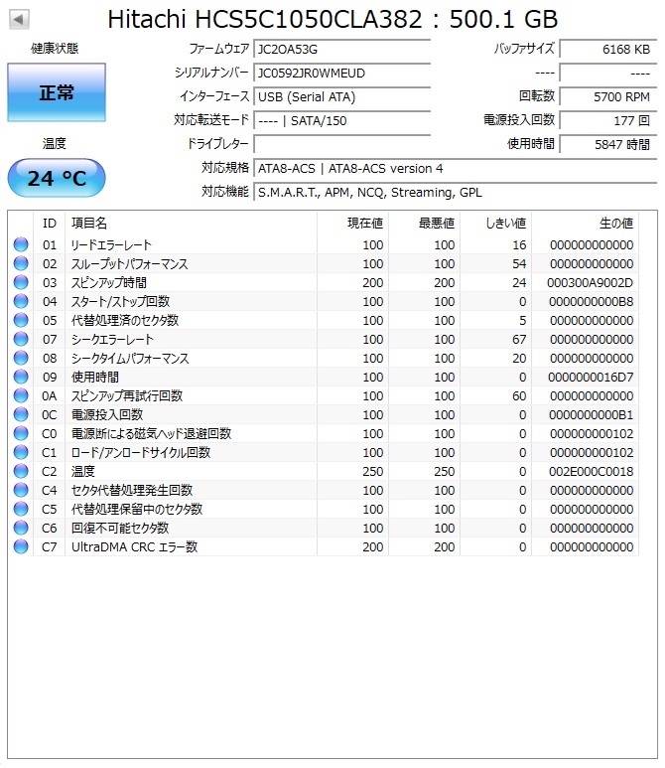Click raw value 002E000C0018
Image resolution: width=665 pixels, height=768 pixels.
[x=592, y=472]
